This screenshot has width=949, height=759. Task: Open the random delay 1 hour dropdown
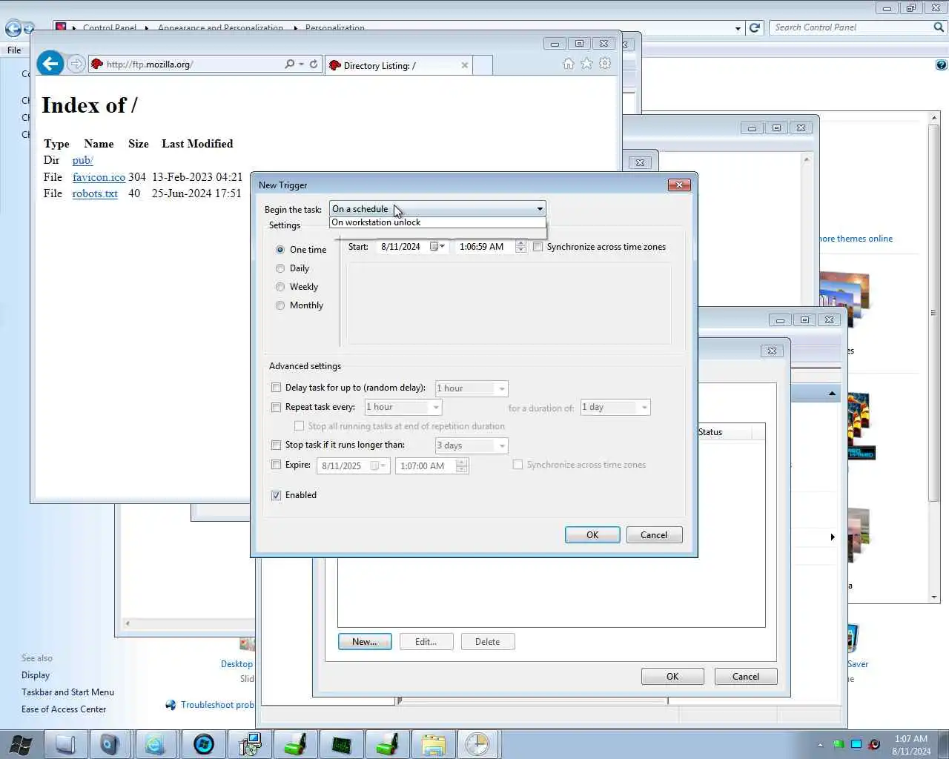(x=502, y=388)
